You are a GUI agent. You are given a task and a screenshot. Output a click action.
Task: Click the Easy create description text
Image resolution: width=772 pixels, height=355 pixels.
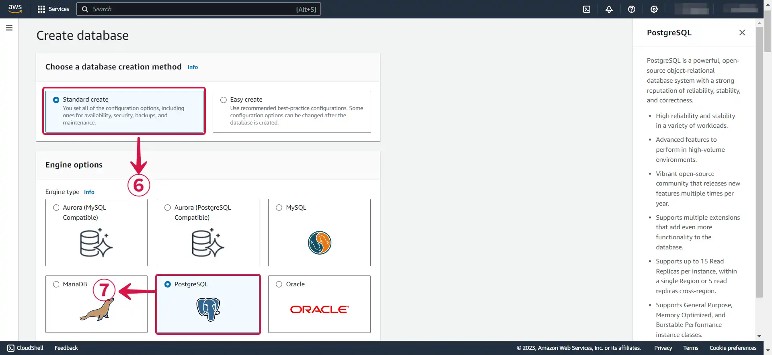[x=297, y=115]
